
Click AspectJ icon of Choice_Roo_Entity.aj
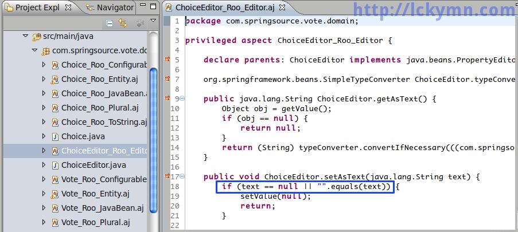[x=54, y=80]
